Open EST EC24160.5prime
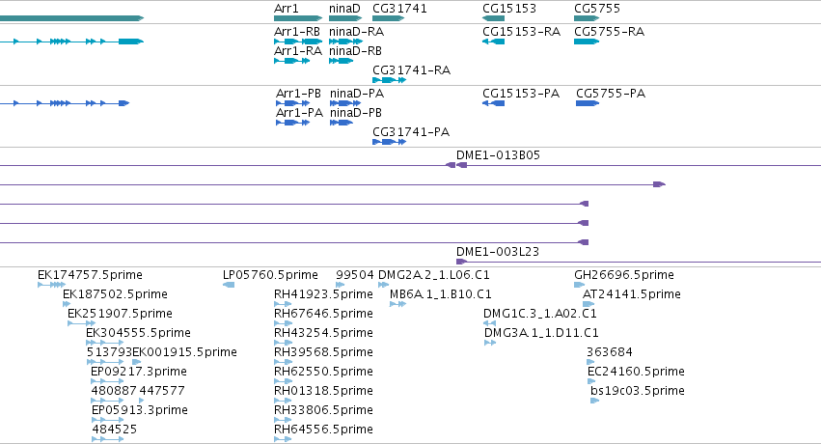The height and width of the screenshot is (444, 821). click(x=636, y=373)
